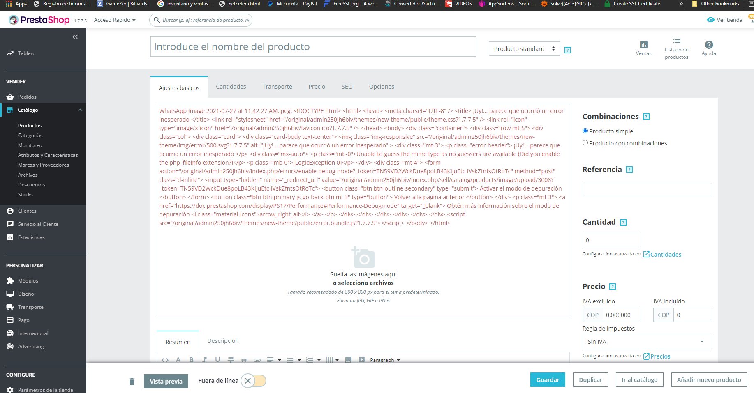
Task: Click Añadir nuevo producto button
Action: click(709, 380)
